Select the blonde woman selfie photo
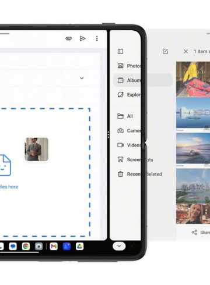 tap(193, 213)
